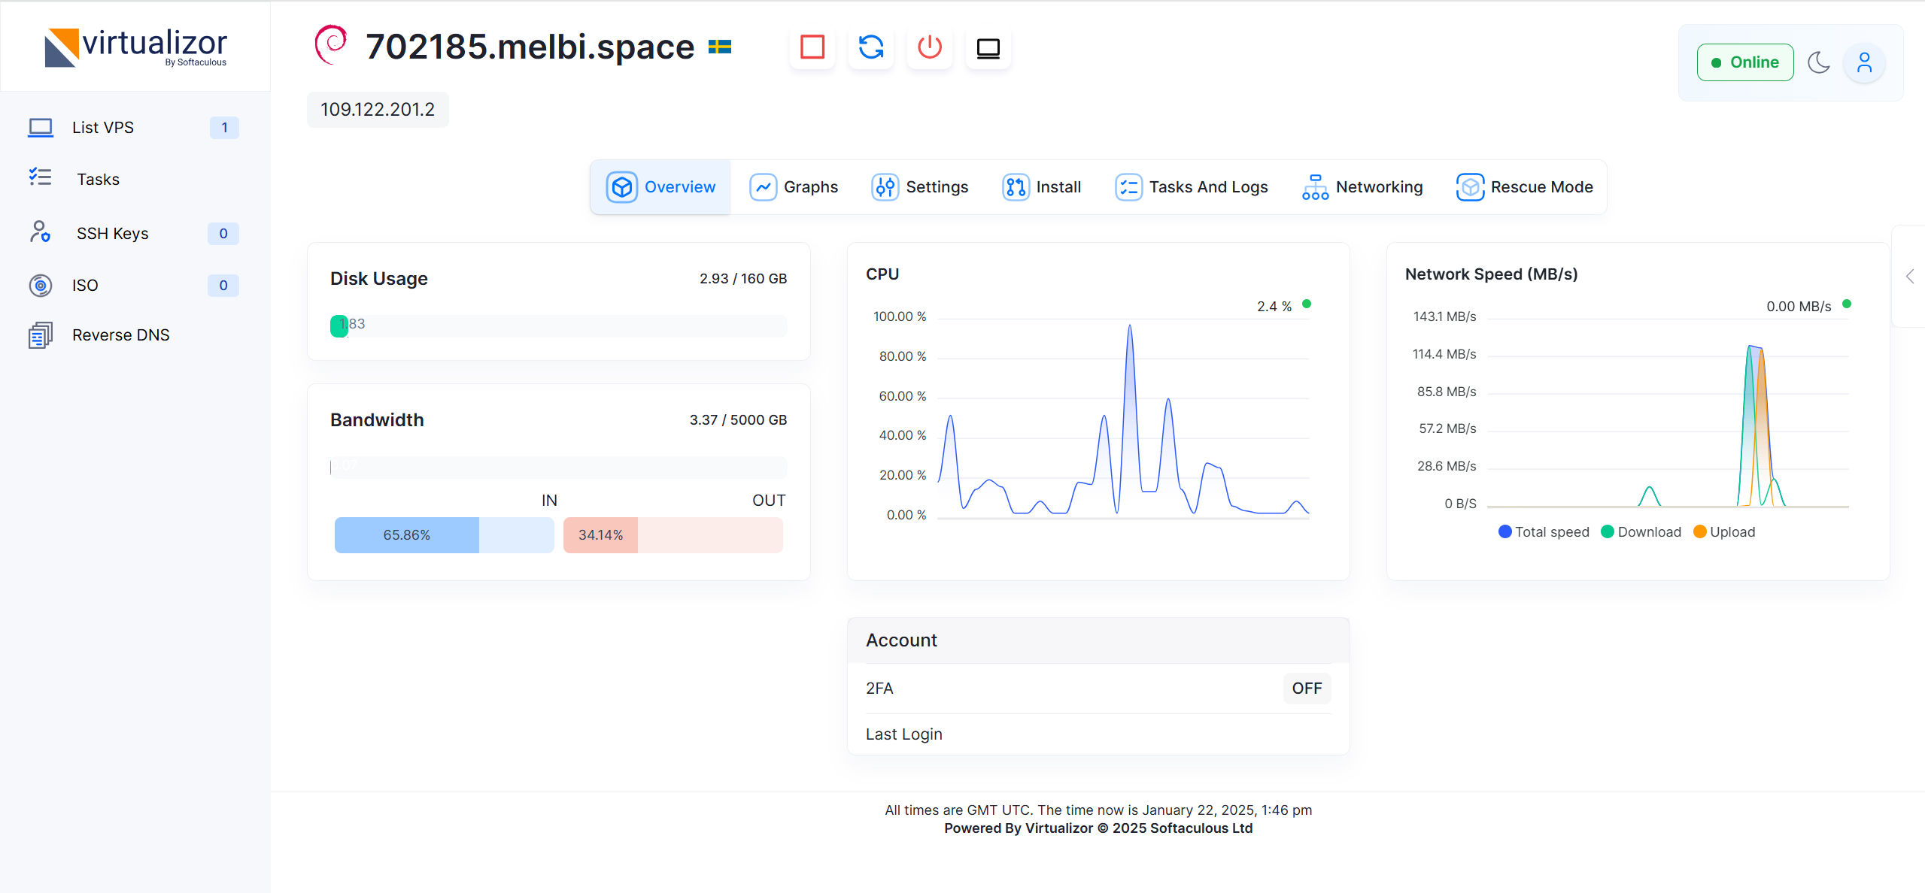
Task: Click the 3.37 / 5000 GB bandwidth value
Action: click(738, 420)
